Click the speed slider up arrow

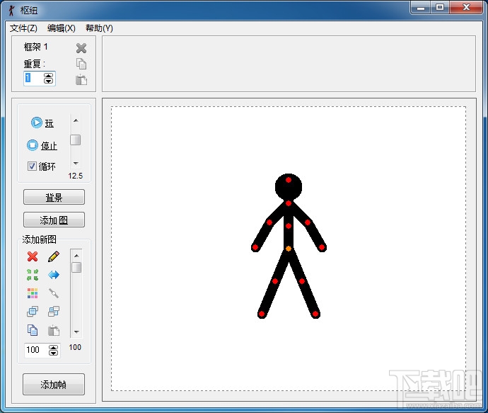point(76,120)
